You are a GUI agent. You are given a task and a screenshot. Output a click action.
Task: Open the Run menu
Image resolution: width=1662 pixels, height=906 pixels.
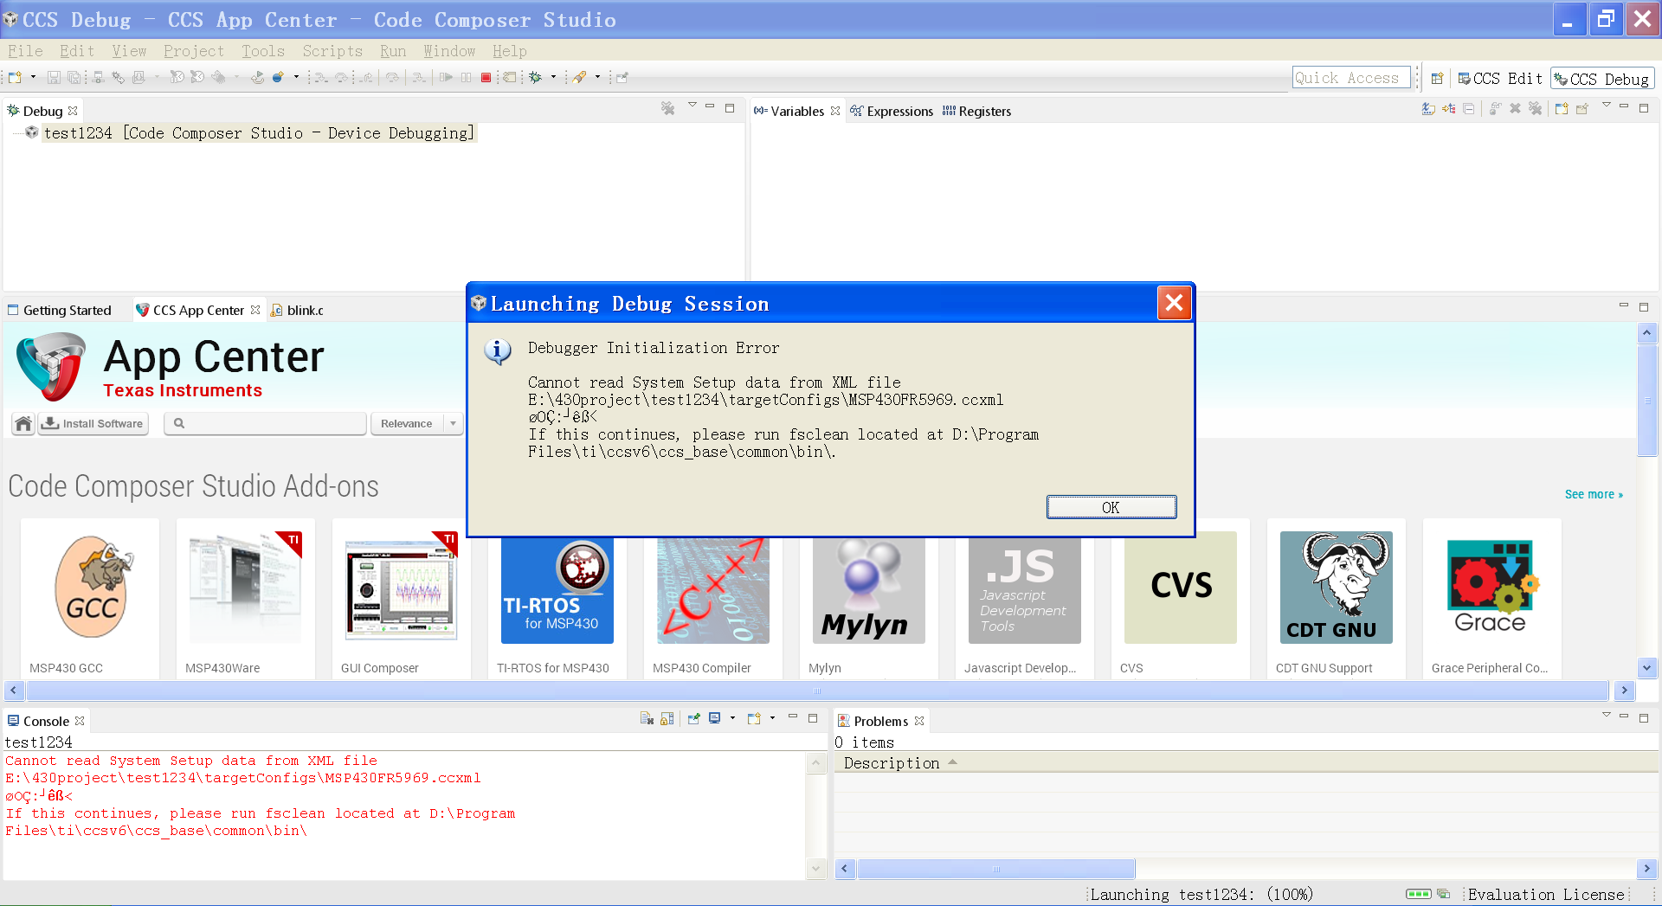pyautogui.click(x=393, y=51)
